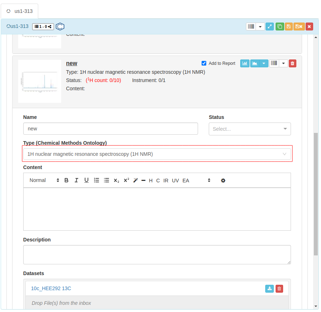Click the fullscreen expand icon in header
Screen dimensions: 321x312
[270, 27]
